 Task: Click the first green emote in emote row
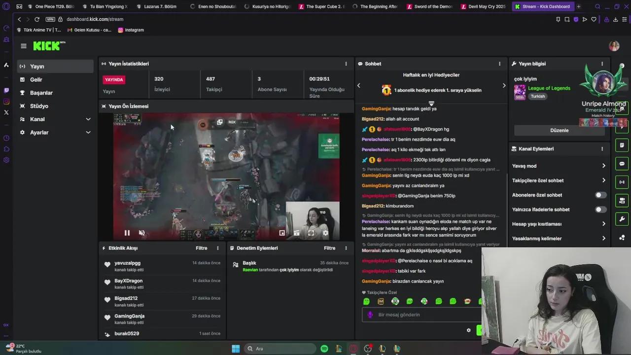point(366,301)
